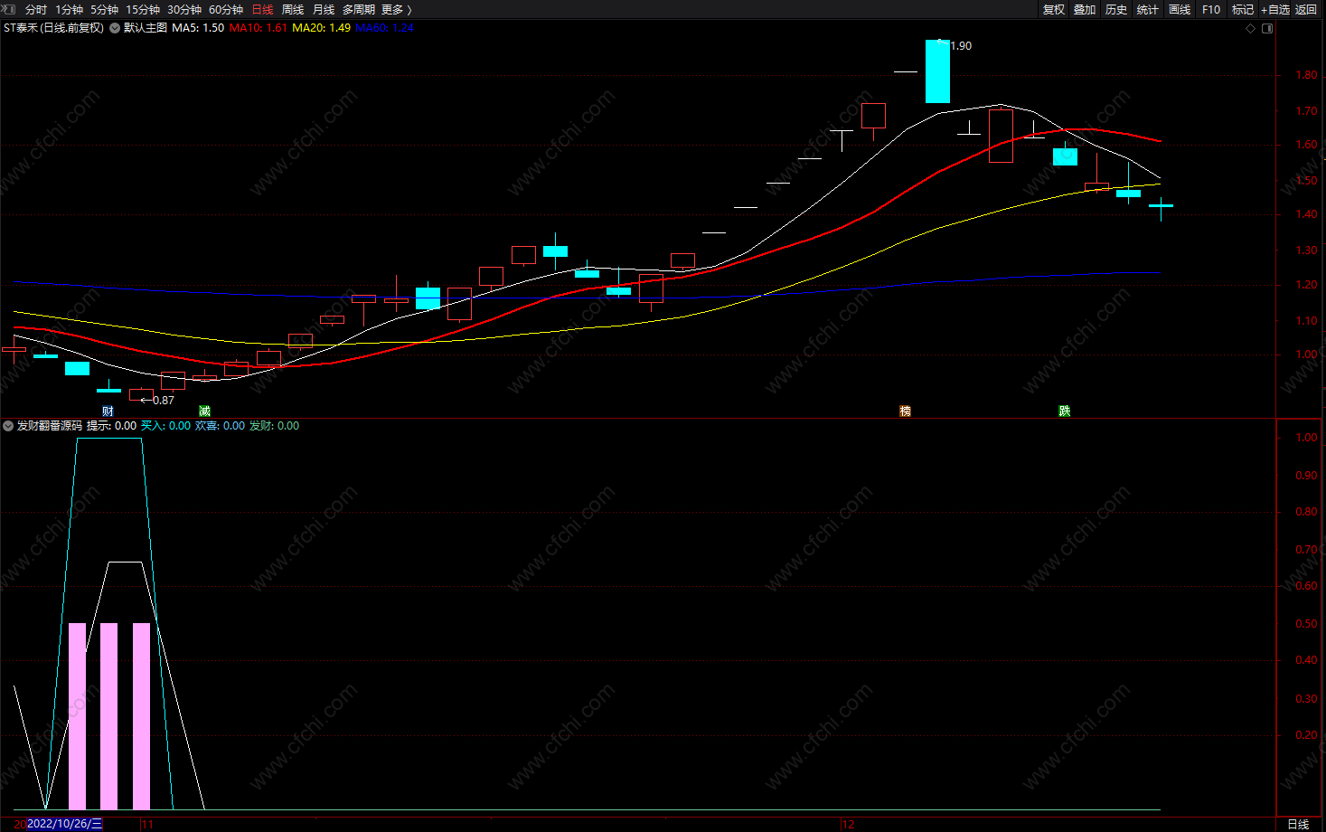Click the ST泰禾 (日线.前复权) stock title

click(53, 28)
